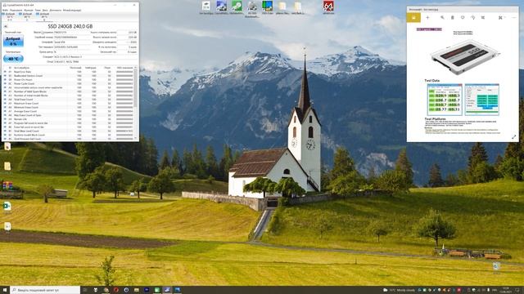Select the third disk tab in CrystalDiskInfo
524x294 pixels.
click(43, 16)
